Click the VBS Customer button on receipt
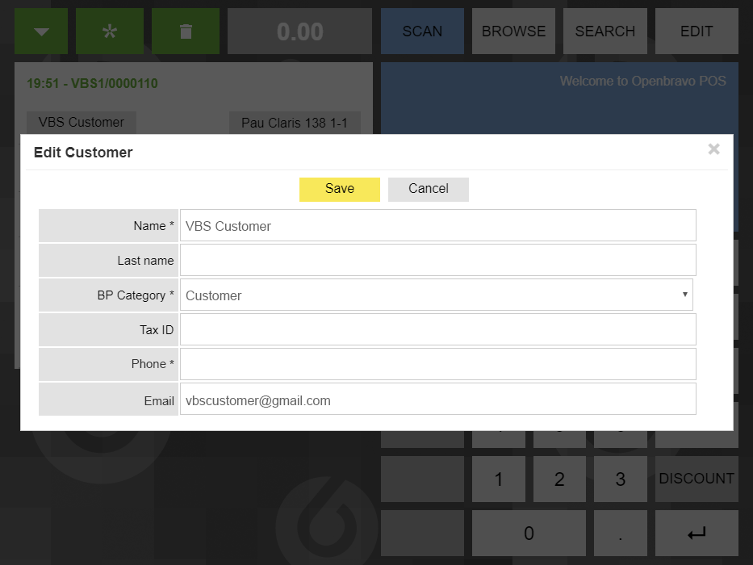The image size is (753, 565). pyautogui.click(x=82, y=123)
